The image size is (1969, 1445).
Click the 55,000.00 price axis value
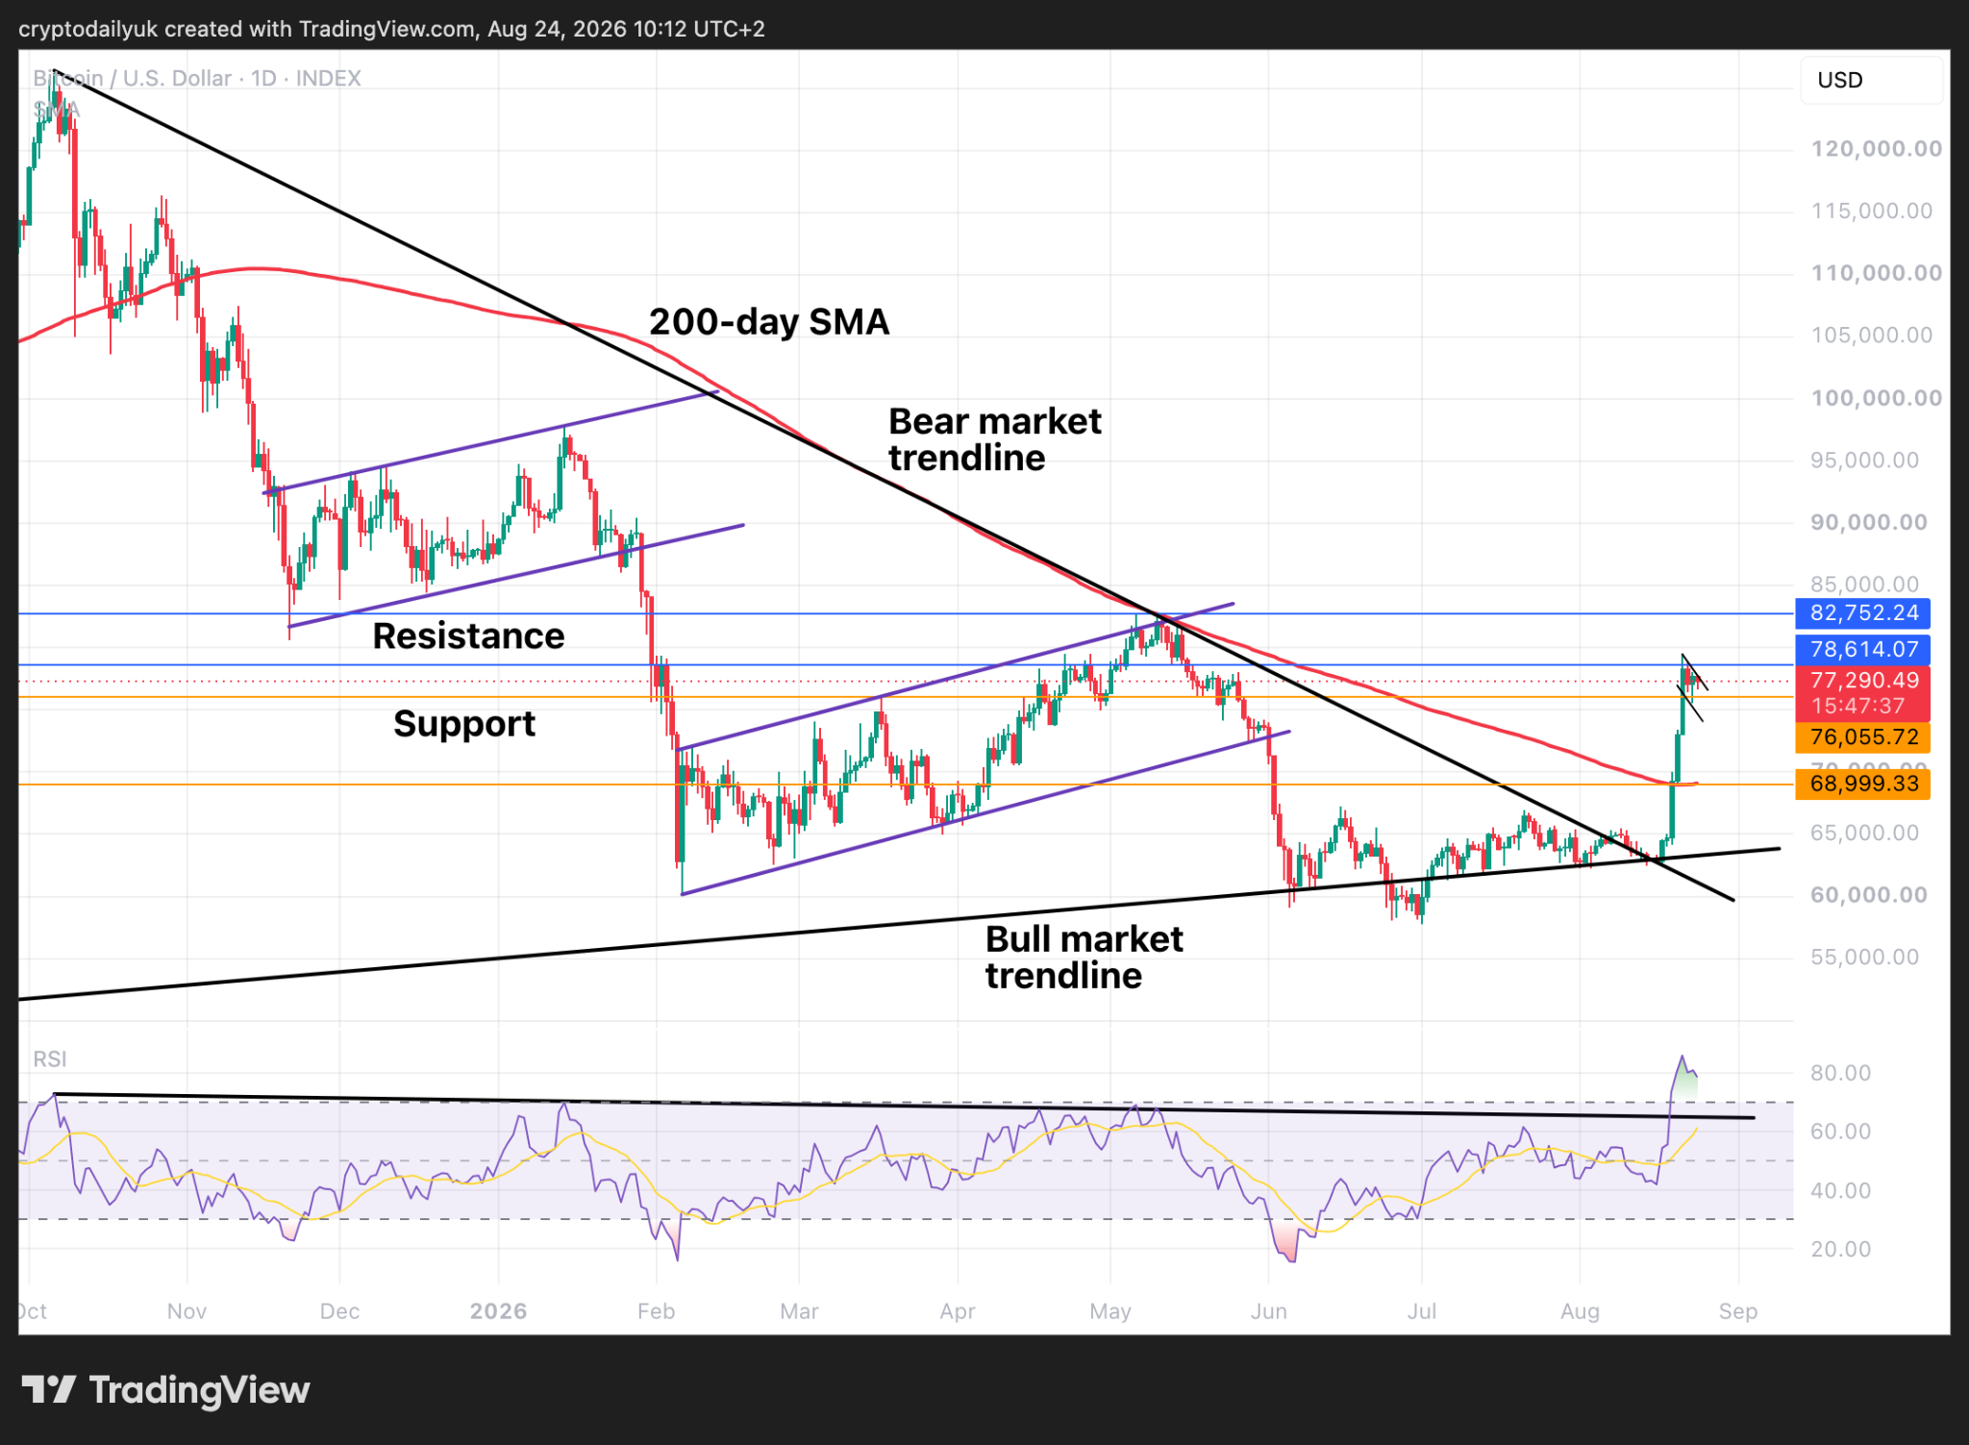(x=1864, y=957)
